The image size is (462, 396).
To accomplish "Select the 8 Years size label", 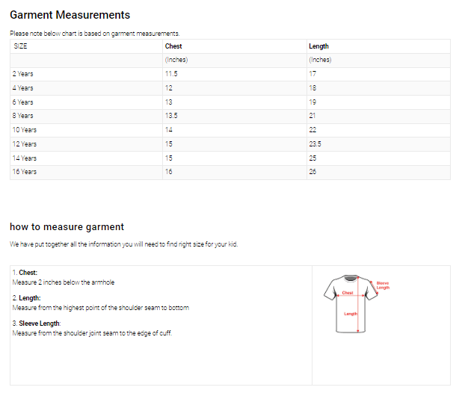I will [x=23, y=116].
